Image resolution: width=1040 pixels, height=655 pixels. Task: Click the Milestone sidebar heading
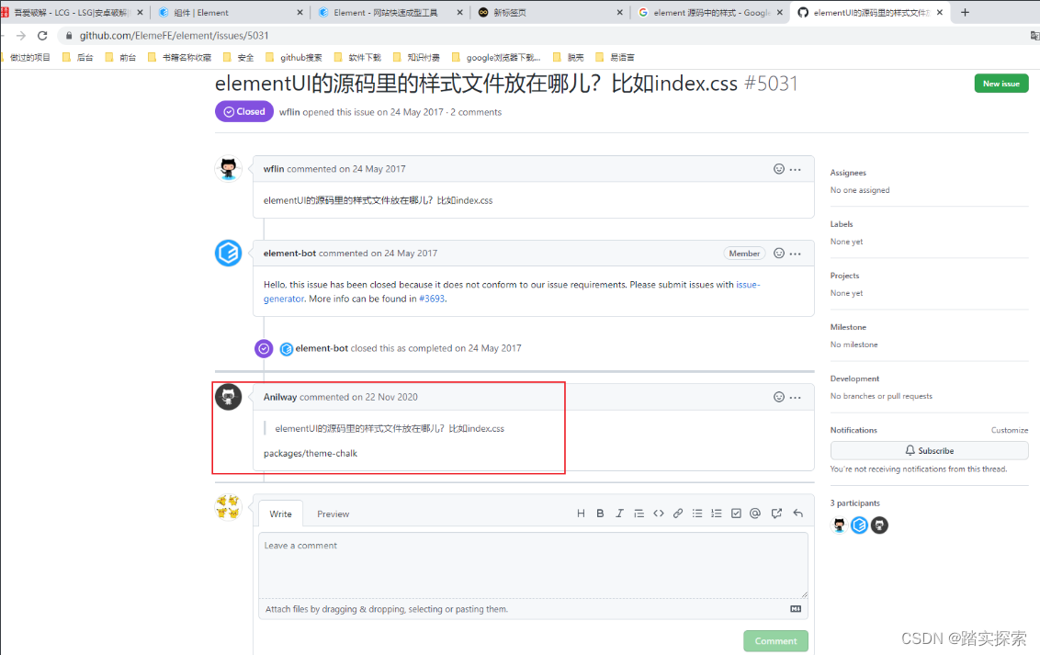[x=848, y=327]
